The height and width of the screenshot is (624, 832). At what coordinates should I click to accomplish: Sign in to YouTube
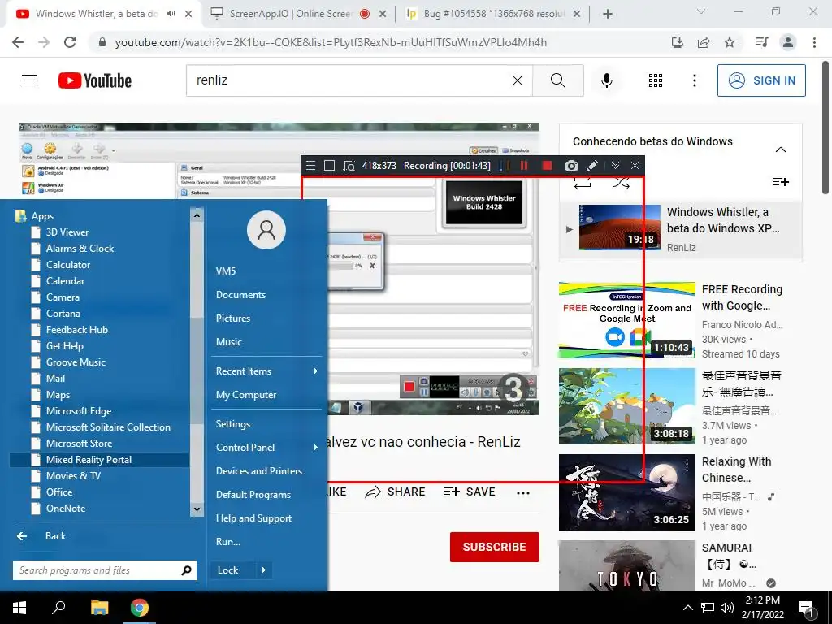click(761, 80)
